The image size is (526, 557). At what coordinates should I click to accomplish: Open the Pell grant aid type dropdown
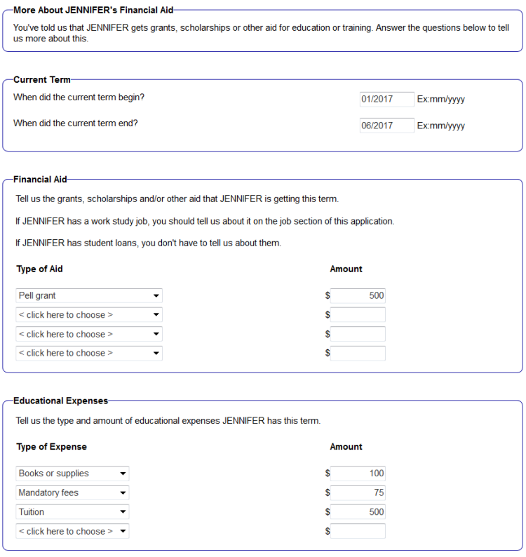[89, 296]
